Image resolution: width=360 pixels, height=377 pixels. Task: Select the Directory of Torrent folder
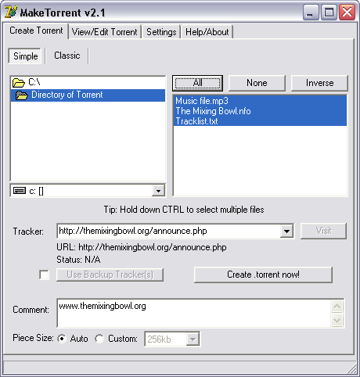(x=88, y=95)
